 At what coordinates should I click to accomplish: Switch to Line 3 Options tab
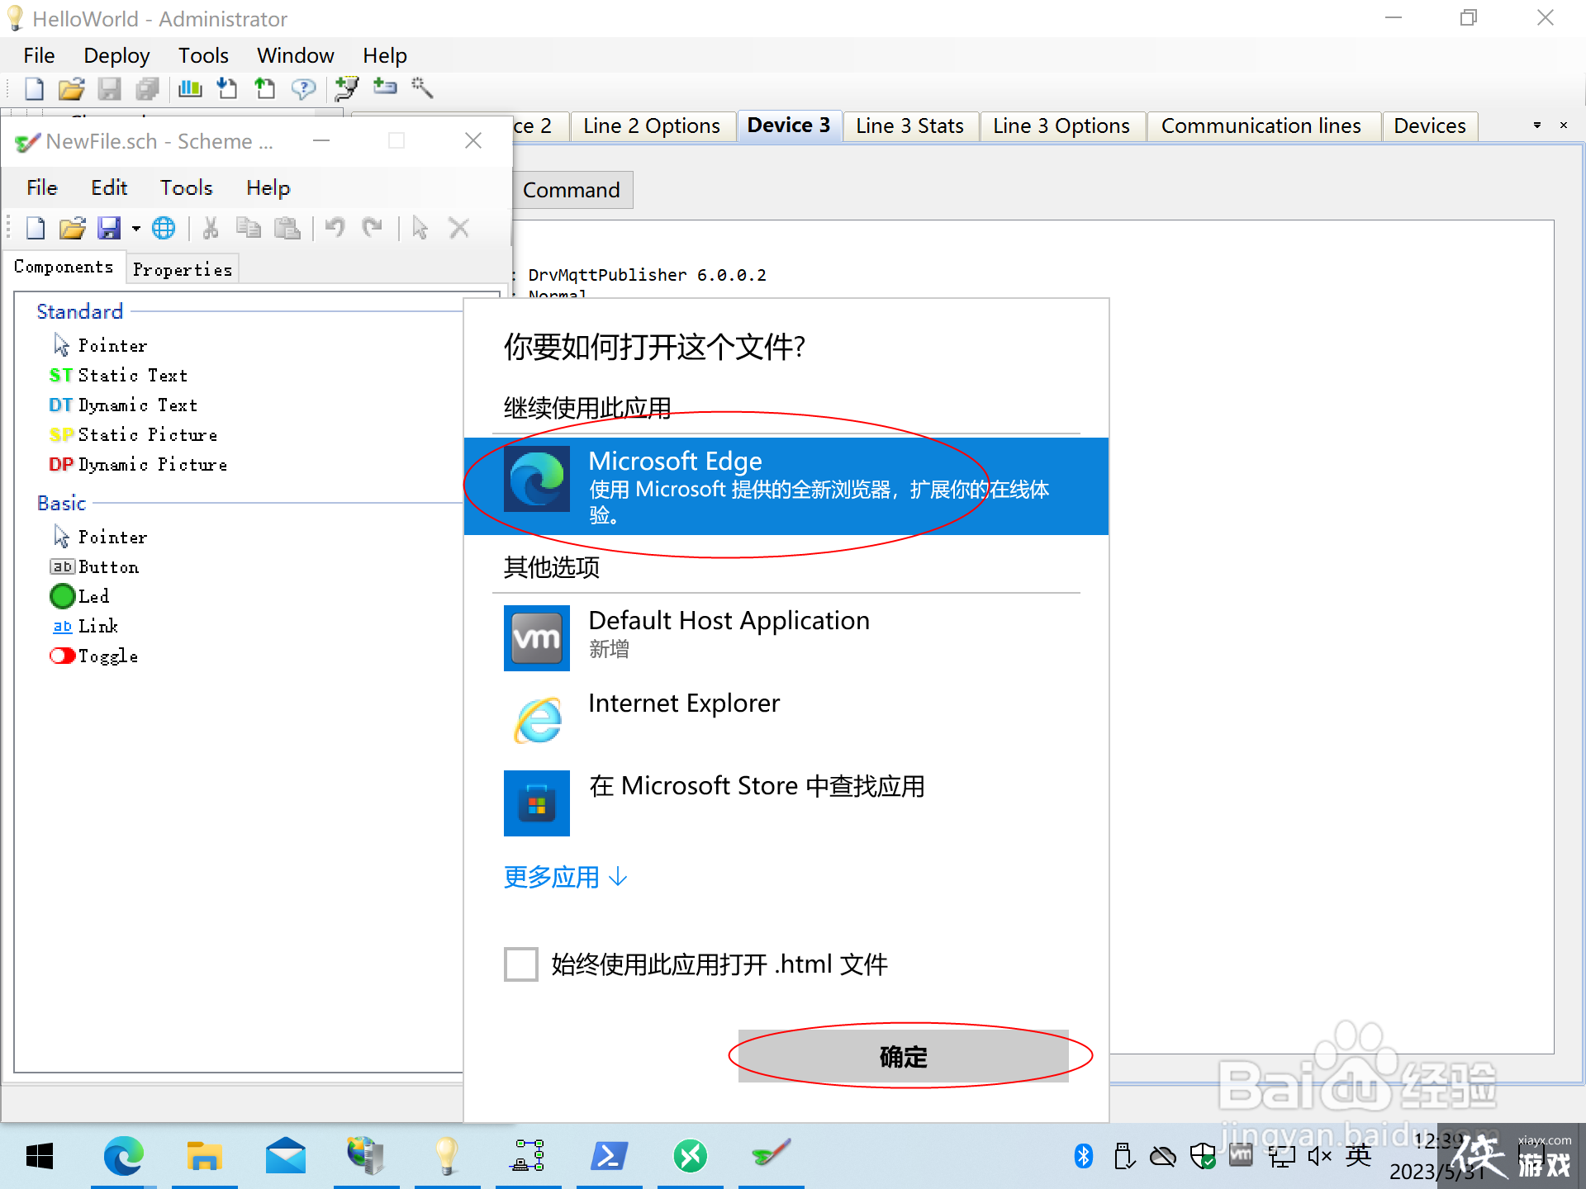coord(1061,126)
